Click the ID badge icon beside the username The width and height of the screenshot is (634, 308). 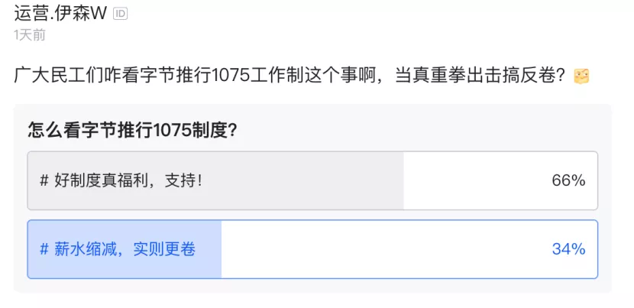tap(120, 14)
